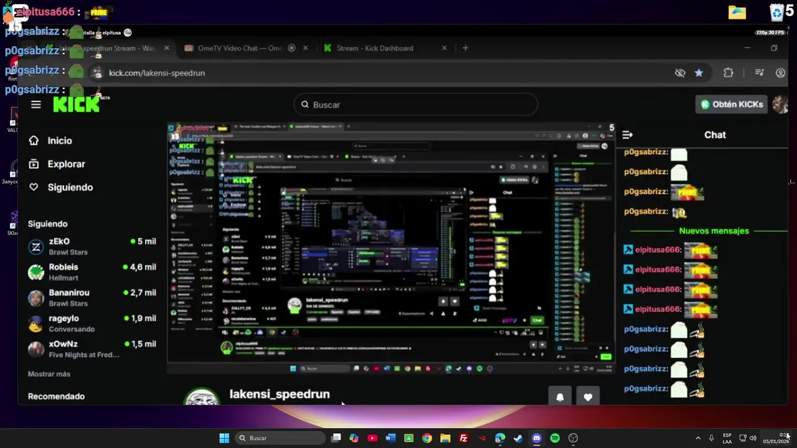797x448 pixels.
Task: Open Google Chrome from the taskbar
Action: 427,438
